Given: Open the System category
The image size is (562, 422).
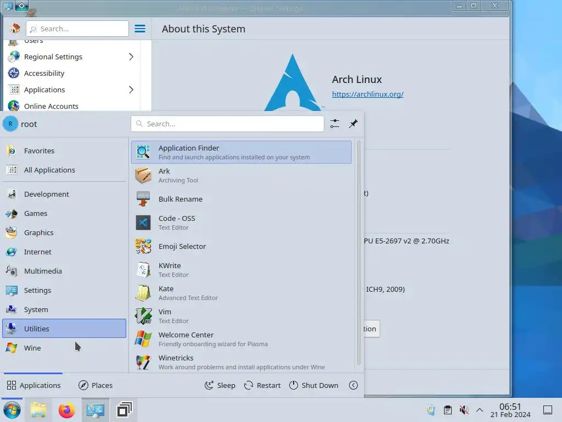Looking at the screenshot, I should pyautogui.click(x=64, y=309).
